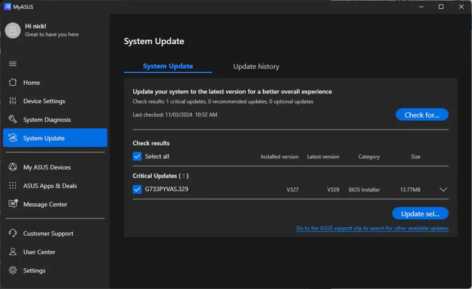Open Device Settings in the sidebar
Image resolution: width=472 pixels, height=289 pixels.
(55, 101)
